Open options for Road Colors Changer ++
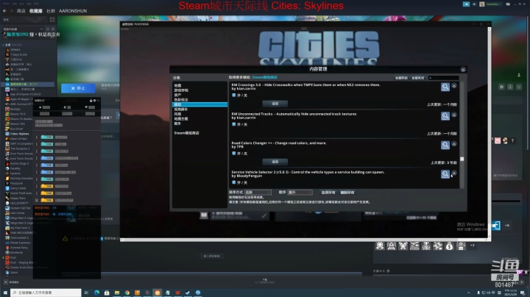Screen dimensions: 530x297 click(275, 162)
